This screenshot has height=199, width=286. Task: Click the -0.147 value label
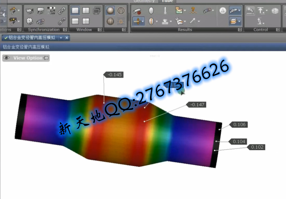[197, 105]
